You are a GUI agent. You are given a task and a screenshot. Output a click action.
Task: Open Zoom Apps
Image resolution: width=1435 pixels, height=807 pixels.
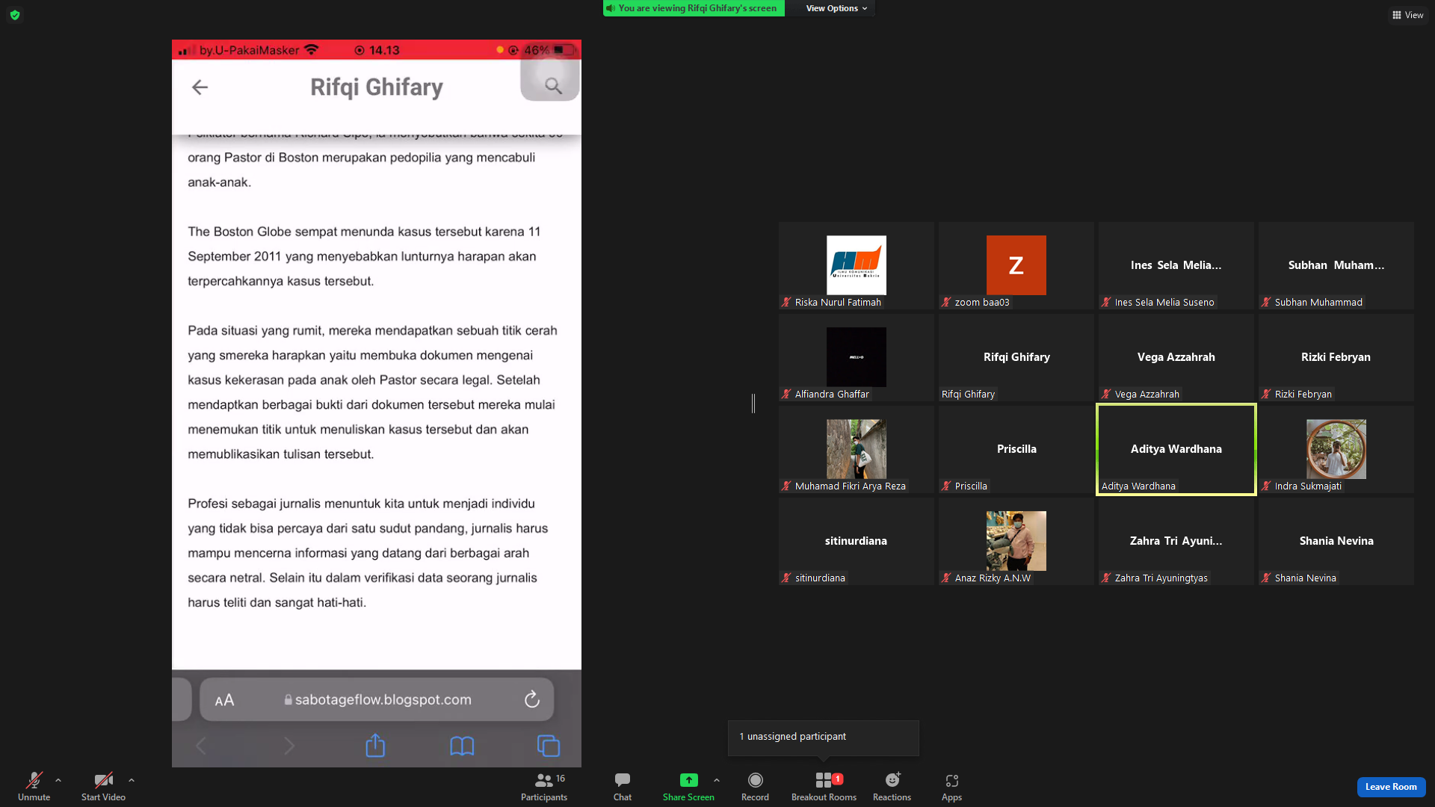(951, 786)
